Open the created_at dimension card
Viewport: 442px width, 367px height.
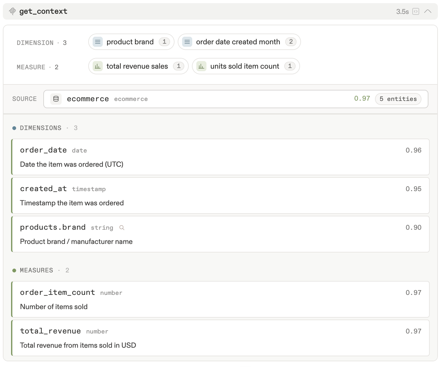pyautogui.click(x=220, y=196)
